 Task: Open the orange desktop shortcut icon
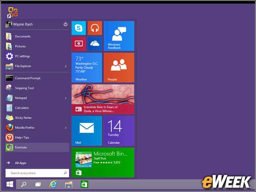pyautogui.click(x=12, y=12)
